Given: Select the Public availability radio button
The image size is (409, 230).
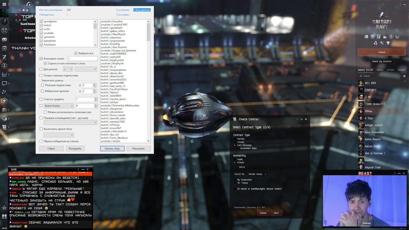Looking at the screenshot, I should click(x=235, y=159).
